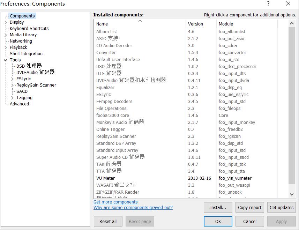Select the Equalizer component row

click(x=191, y=88)
